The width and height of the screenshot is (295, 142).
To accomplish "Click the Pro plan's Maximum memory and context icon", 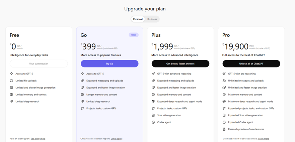I will point(224,95).
